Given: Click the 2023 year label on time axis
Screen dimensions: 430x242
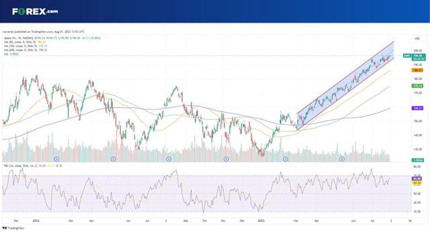Looking at the screenshot, I should (261, 220).
